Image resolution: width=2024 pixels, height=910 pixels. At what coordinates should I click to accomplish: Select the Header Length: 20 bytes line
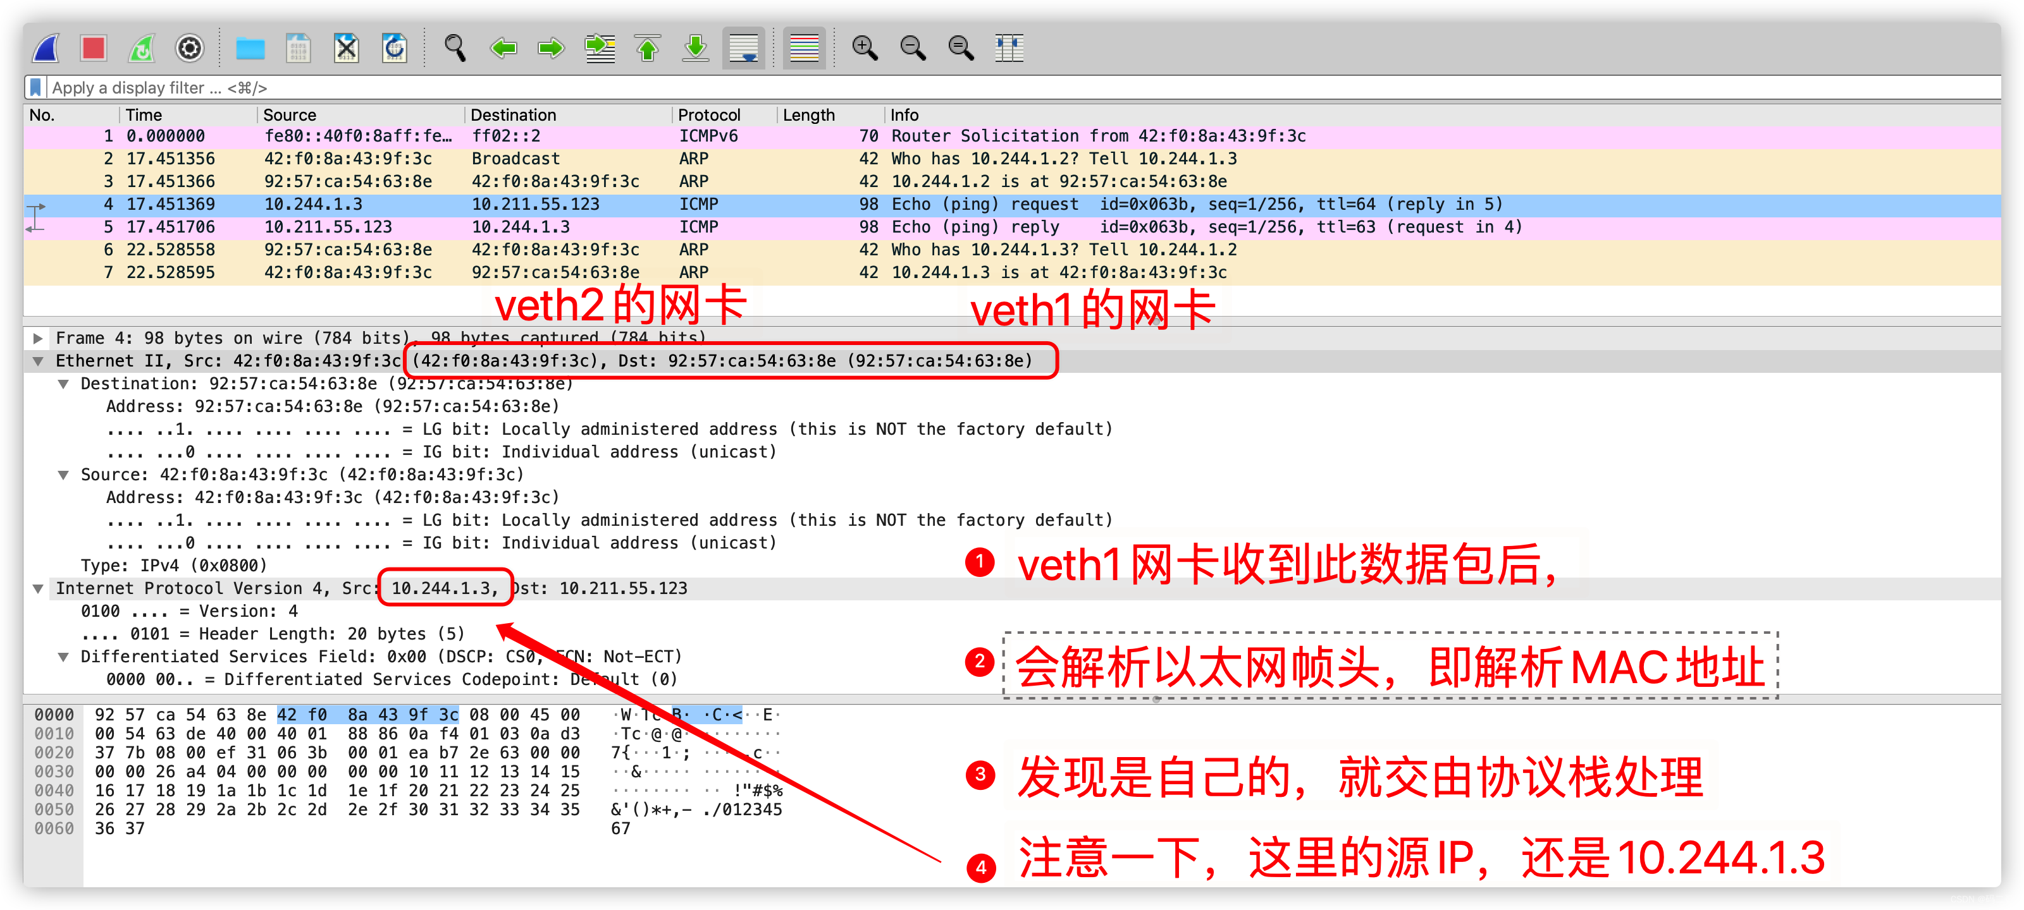click(273, 634)
